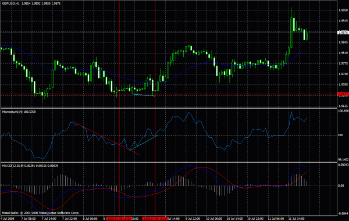
Task: Select the 1.9915 price axis label
Action: [x=343, y=21]
